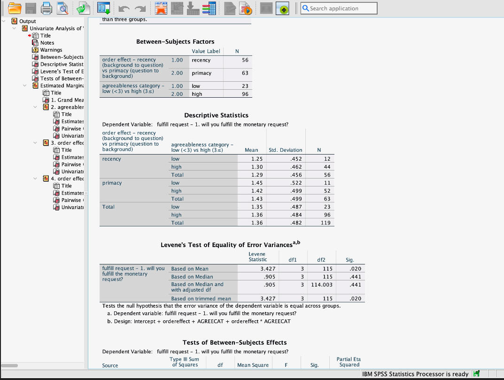Viewport: 504px width, 380px height.
Task: Select the Print icon
Action: point(47,8)
